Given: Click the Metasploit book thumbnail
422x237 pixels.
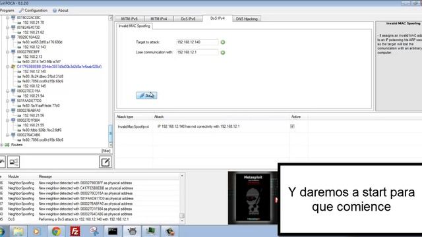Looking at the screenshot, I should [253, 197].
